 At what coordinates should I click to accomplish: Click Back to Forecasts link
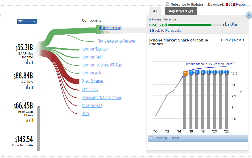[x=165, y=31]
